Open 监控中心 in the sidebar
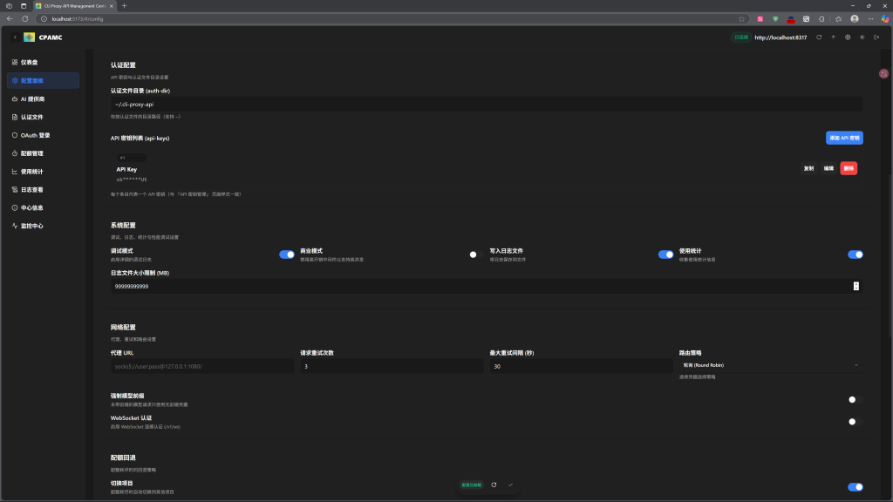The width and height of the screenshot is (893, 502). pos(43,226)
